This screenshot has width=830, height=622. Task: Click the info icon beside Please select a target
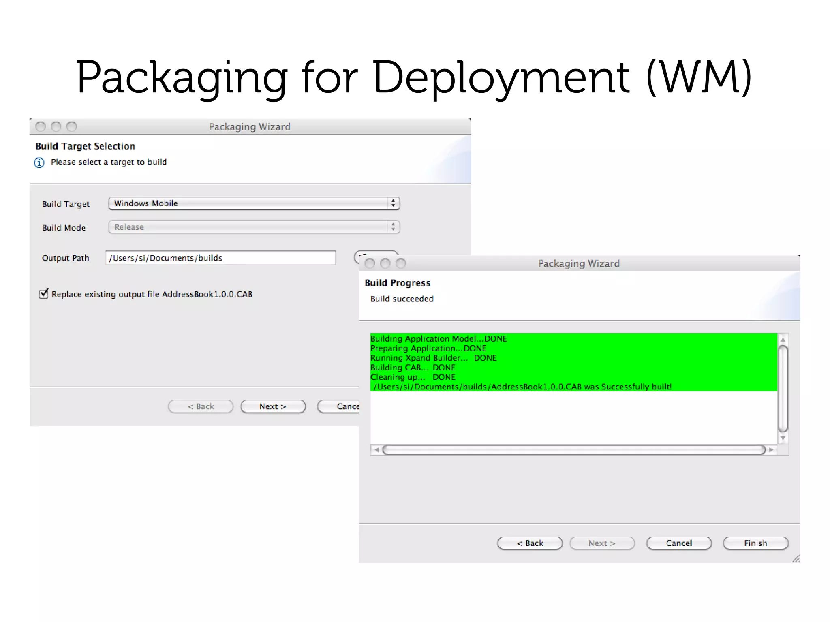click(x=39, y=162)
